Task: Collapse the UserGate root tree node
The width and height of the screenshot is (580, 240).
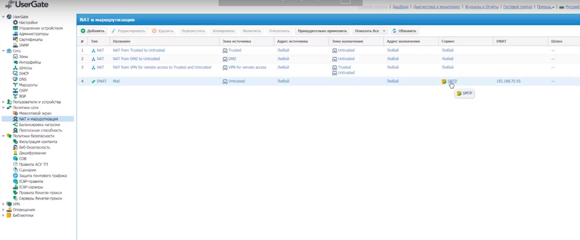Action: point(3,17)
